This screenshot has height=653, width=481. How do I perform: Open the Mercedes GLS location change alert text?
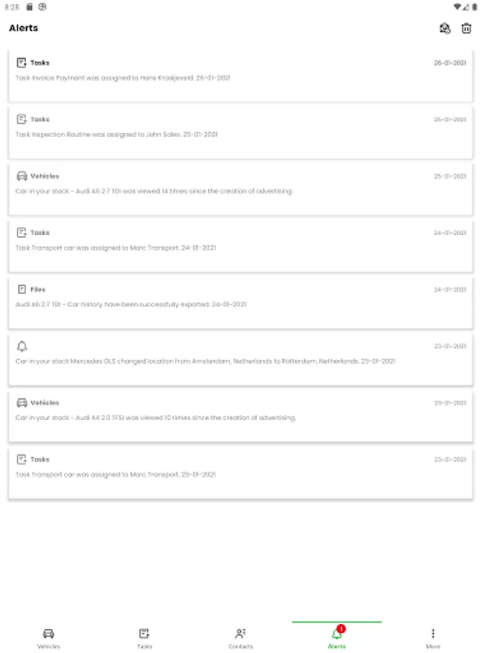[205, 361]
